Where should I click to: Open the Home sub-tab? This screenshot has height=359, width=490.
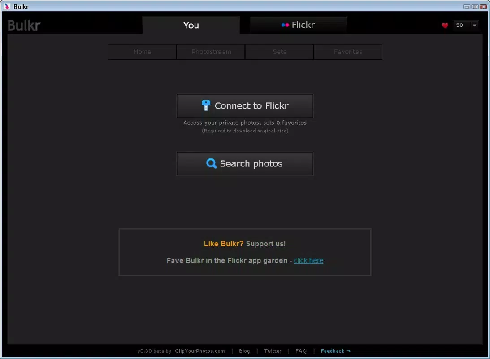142,52
